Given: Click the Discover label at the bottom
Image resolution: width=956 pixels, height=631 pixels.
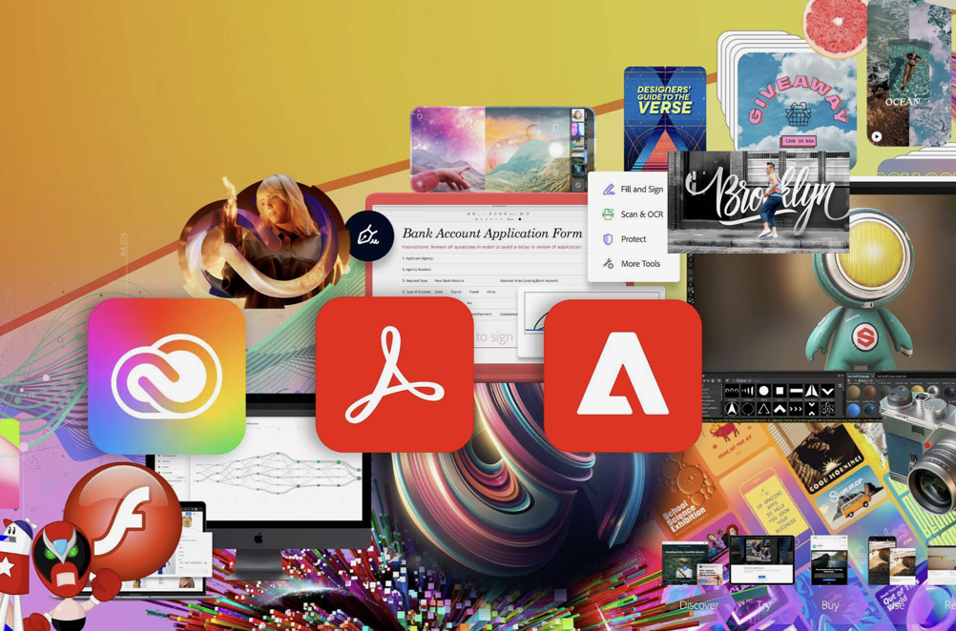Looking at the screenshot, I should click(x=698, y=605).
